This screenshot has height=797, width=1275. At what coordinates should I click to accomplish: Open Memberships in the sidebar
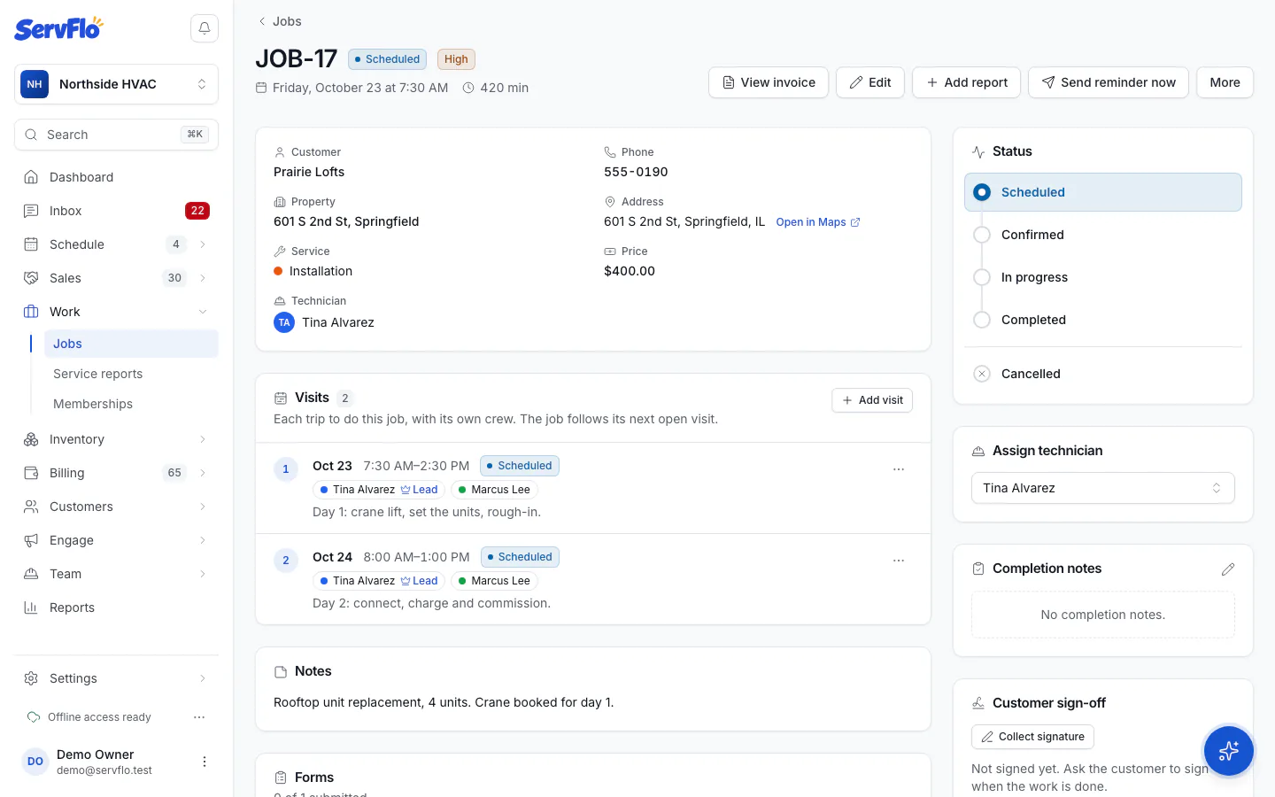click(131, 404)
